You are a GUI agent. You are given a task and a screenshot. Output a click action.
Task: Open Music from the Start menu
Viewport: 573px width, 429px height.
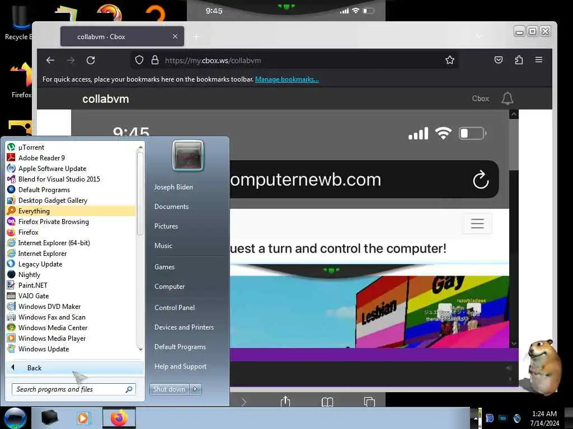pyautogui.click(x=163, y=246)
